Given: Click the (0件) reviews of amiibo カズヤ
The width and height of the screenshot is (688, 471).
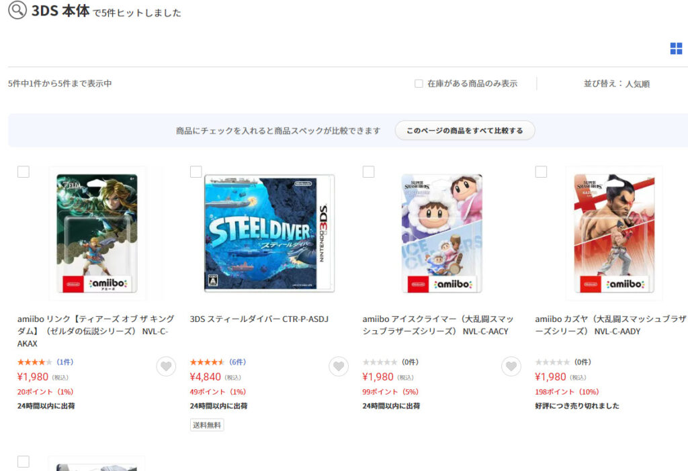Looking at the screenshot, I should tap(583, 362).
